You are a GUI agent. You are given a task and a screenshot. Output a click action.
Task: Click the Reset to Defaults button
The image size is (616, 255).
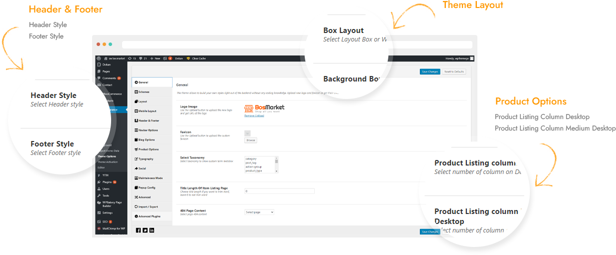[454, 71]
